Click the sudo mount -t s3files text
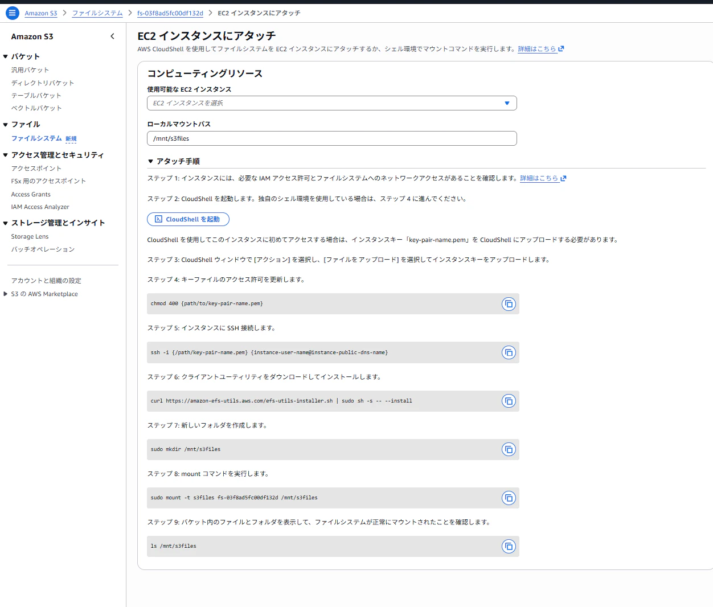Screen dimensions: 713x607 pyautogui.click(x=234, y=498)
